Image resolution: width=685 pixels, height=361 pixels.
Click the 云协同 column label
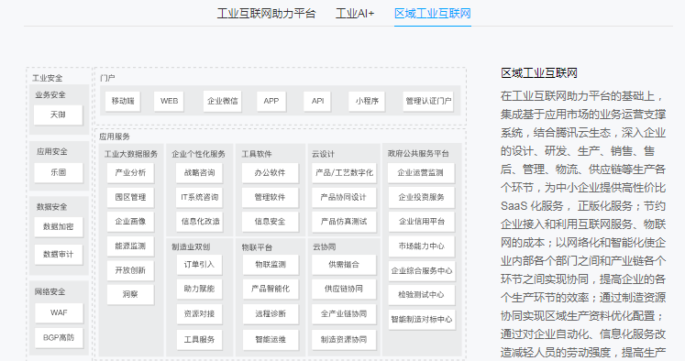point(324,247)
